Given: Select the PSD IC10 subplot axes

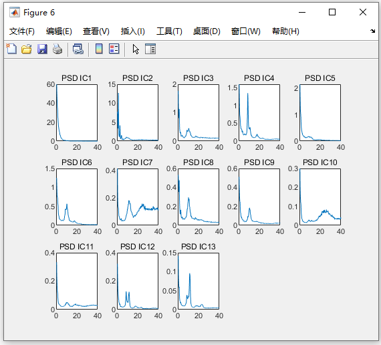Looking at the screenshot, I should point(320,197).
